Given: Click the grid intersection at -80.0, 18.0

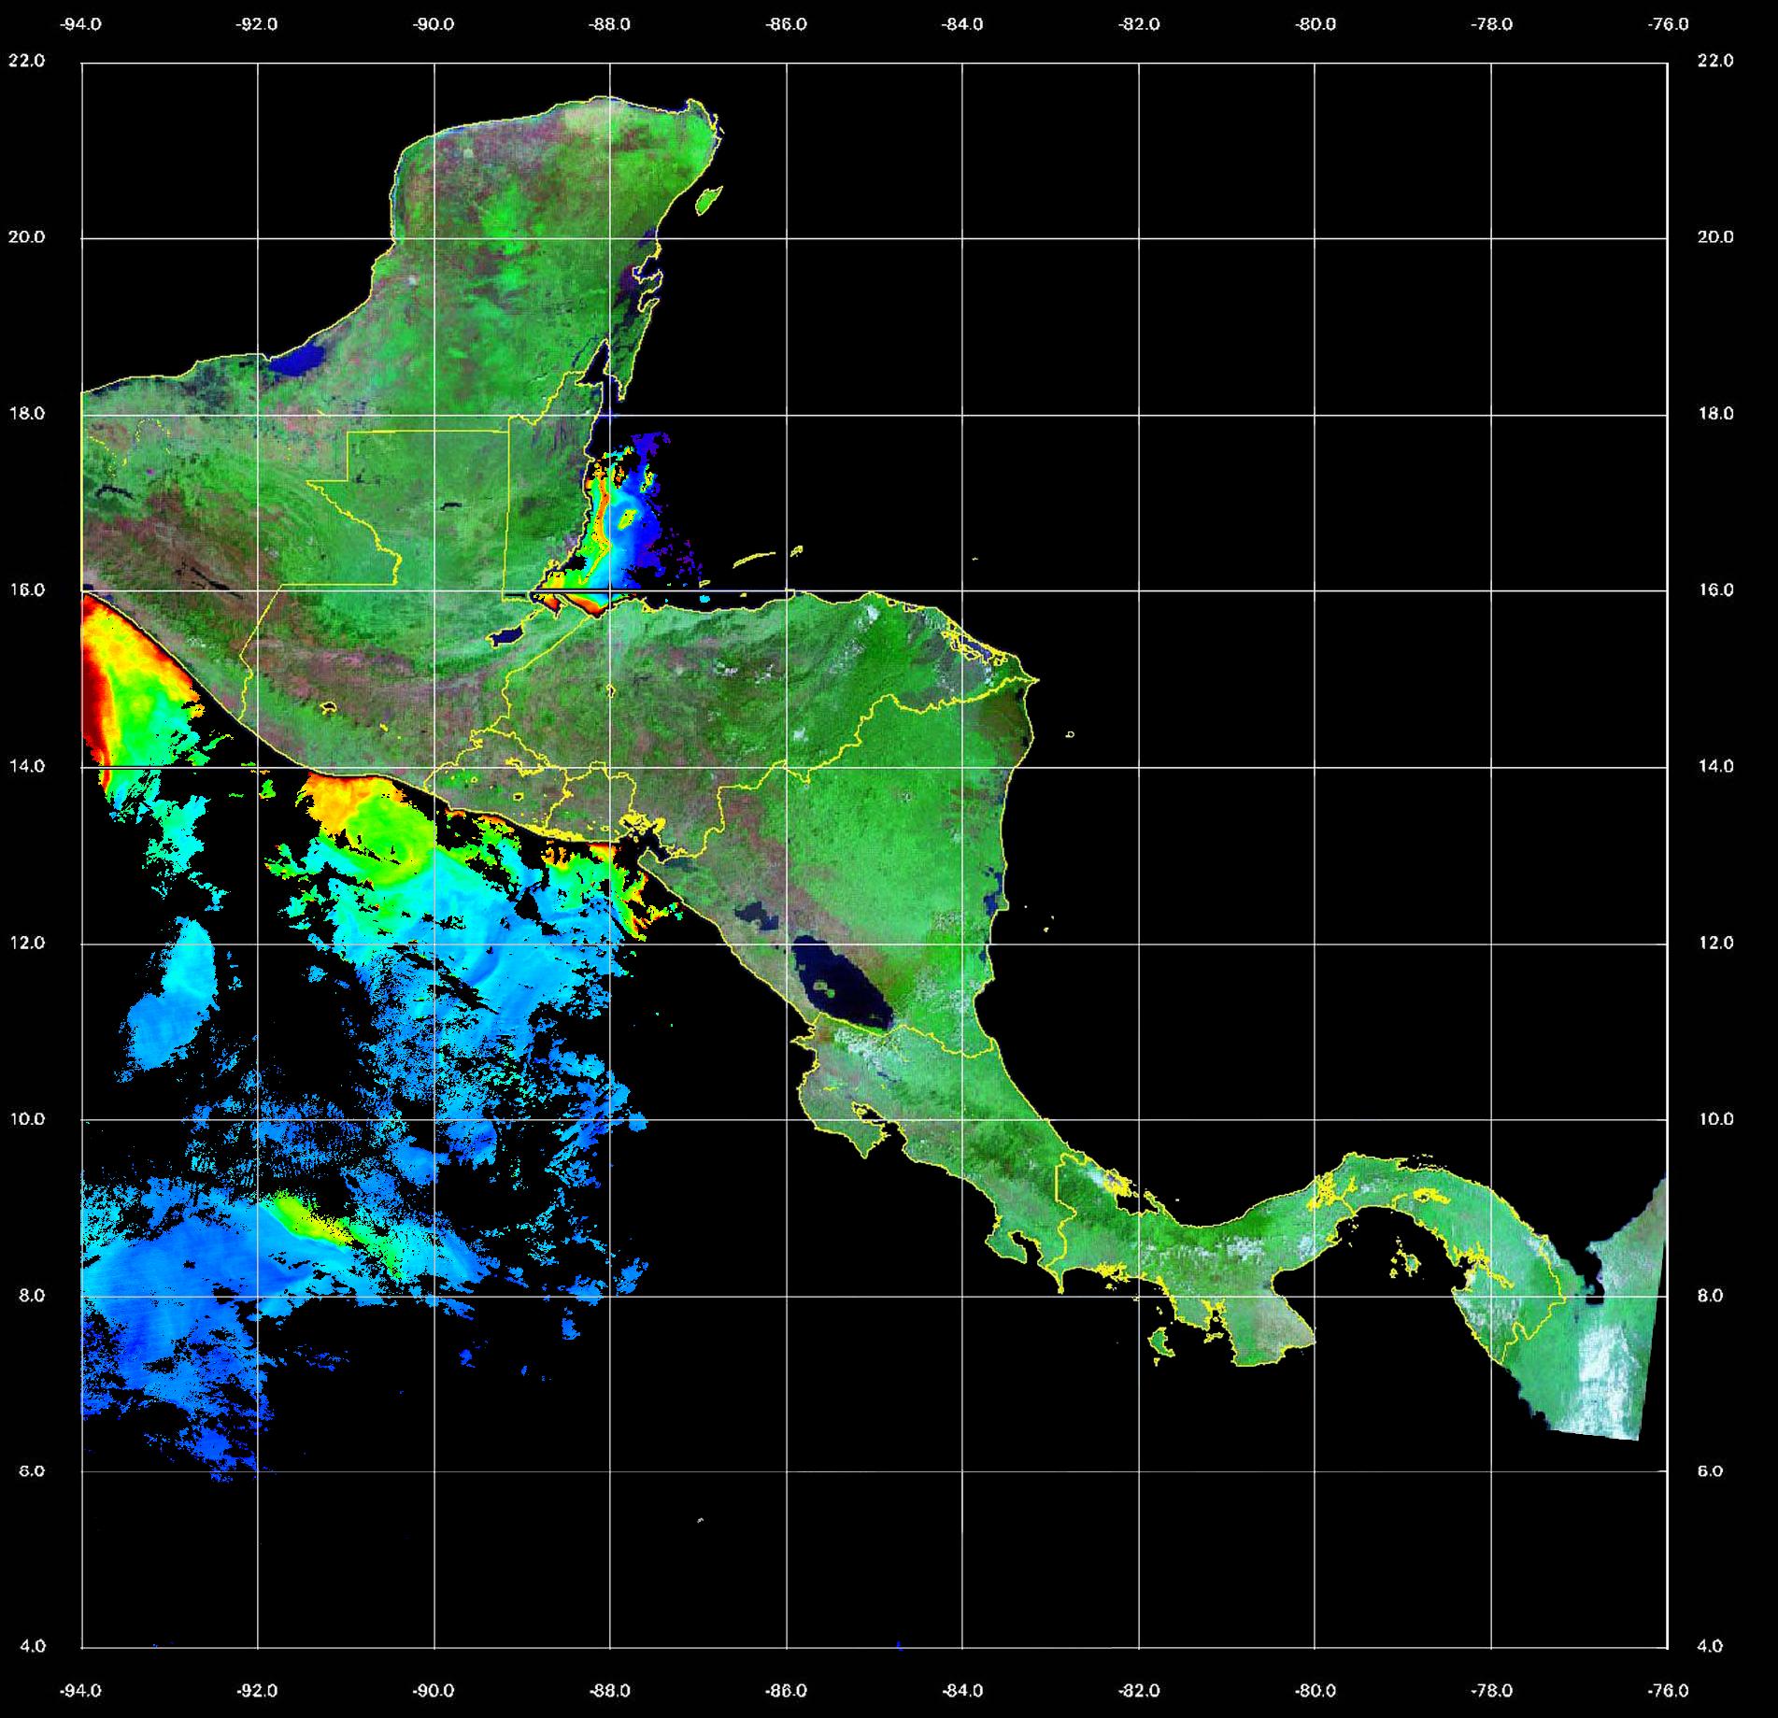Looking at the screenshot, I should coord(1315,415).
